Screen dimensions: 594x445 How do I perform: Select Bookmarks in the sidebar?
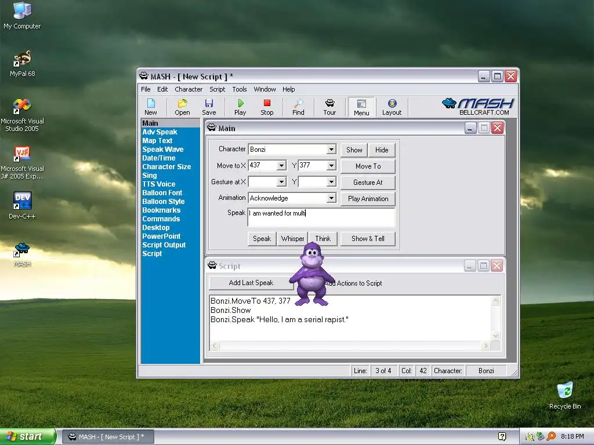point(161,210)
